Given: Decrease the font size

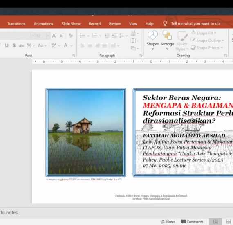Looking at the screenshot, I should 61,36.
